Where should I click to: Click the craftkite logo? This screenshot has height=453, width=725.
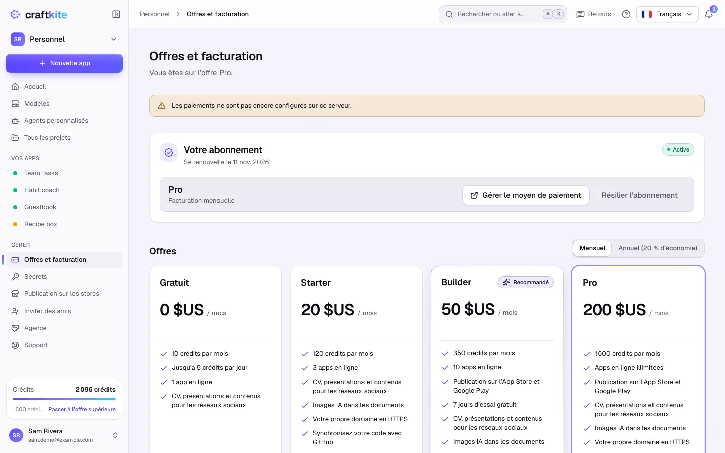tap(39, 14)
